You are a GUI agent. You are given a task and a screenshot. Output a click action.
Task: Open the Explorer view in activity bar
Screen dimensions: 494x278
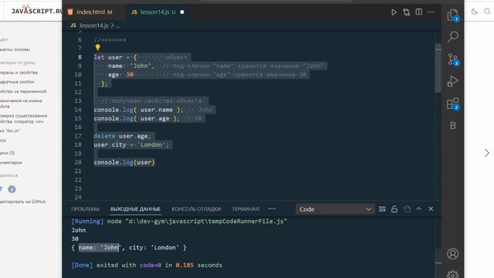(x=453, y=15)
